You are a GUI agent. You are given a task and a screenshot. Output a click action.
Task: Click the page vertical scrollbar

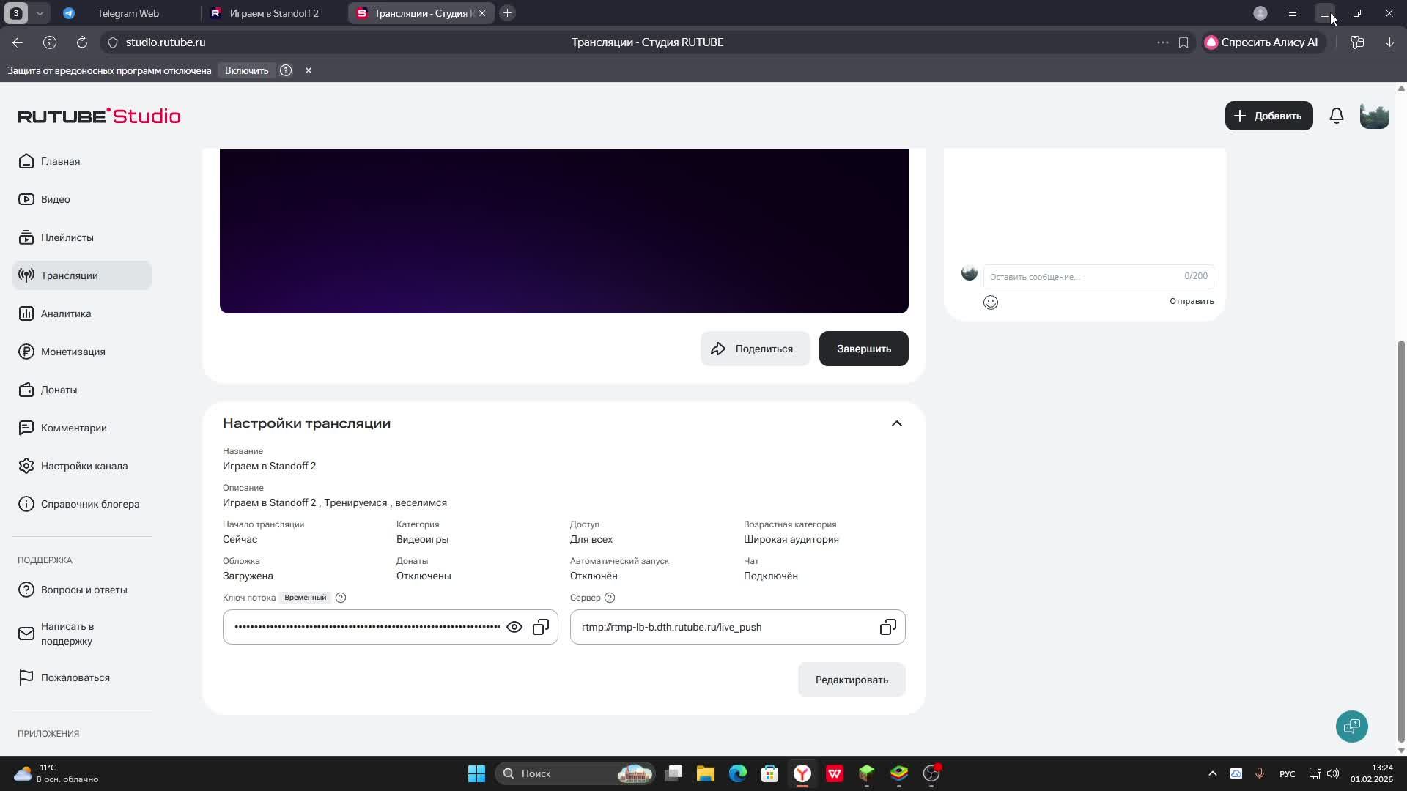(1401, 542)
